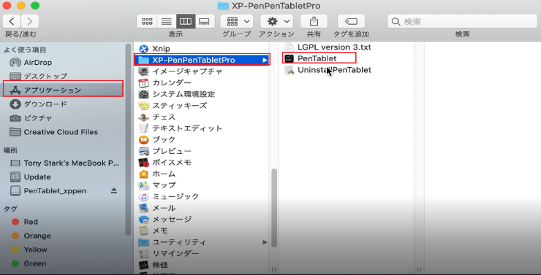Open the Group dropdown in toolbar
Image resolution: width=541 pixels, height=275 pixels.
[237, 21]
